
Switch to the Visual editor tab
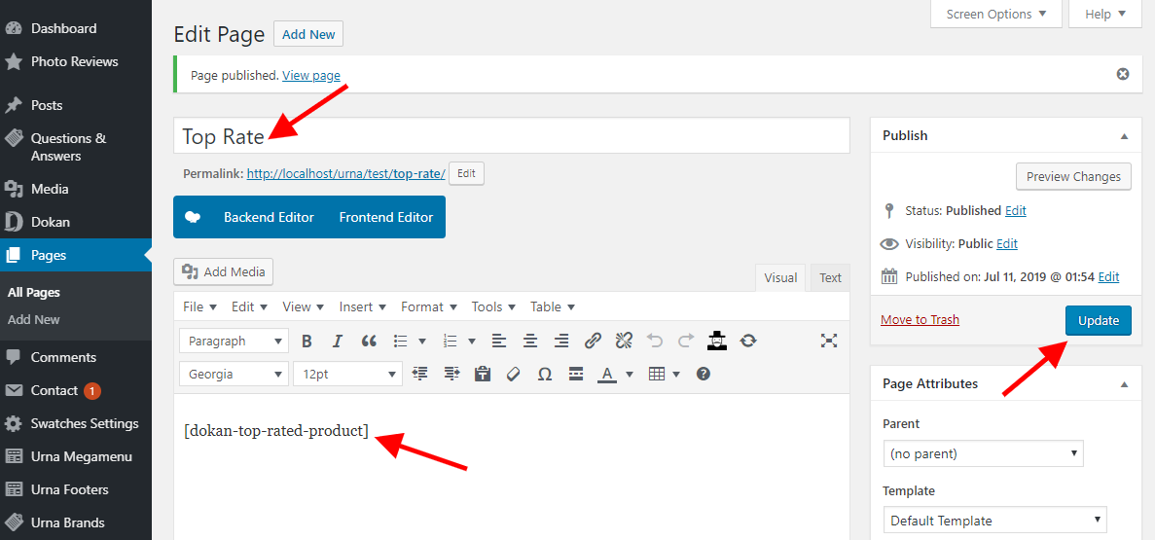(780, 277)
